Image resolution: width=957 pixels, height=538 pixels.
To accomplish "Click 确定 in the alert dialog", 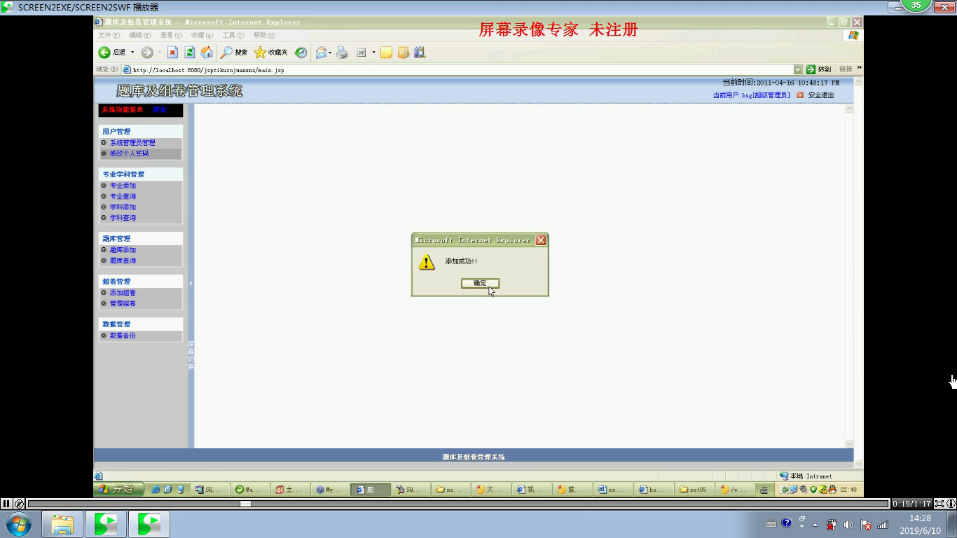I will click(x=480, y=283).
